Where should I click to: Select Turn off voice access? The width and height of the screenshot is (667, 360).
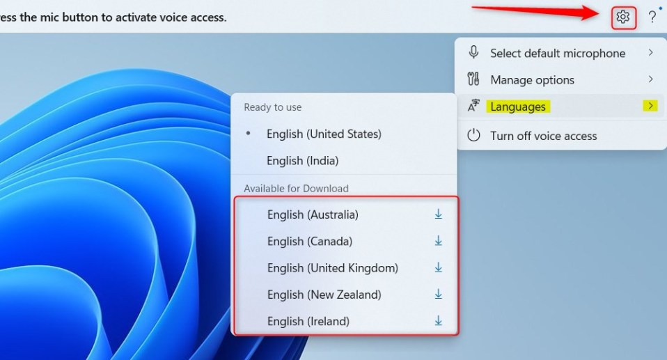(x=559, y=136)
